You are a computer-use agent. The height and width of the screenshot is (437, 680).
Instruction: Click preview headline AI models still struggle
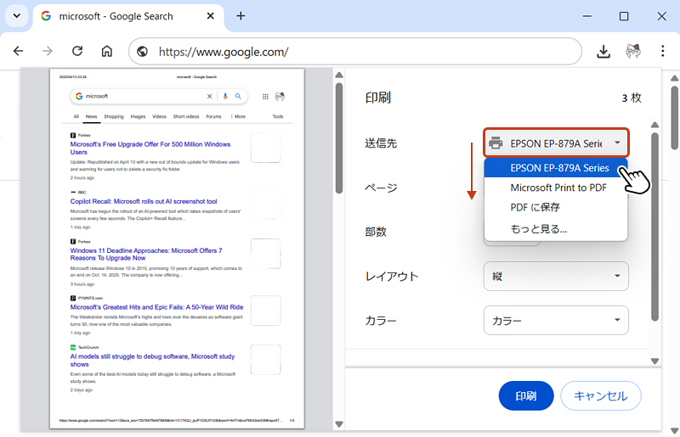click(x=152, y=361)
